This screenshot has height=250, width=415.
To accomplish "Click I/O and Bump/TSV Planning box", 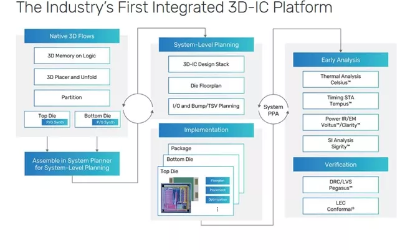I will point(206,105).
